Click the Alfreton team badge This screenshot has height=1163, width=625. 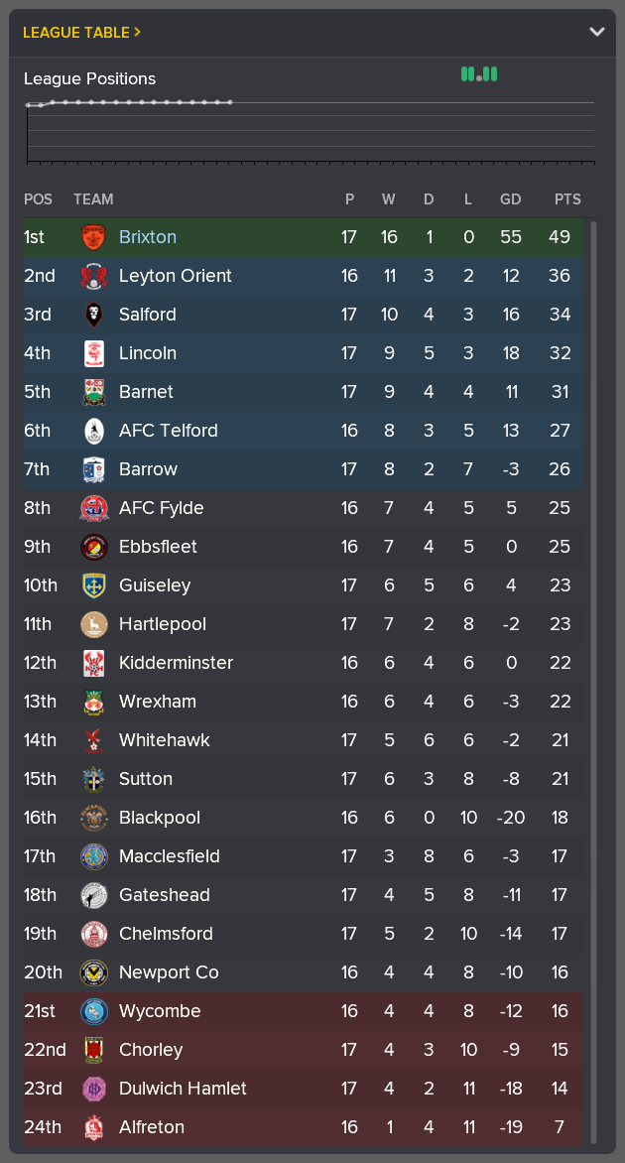[x=94, y=1127]
